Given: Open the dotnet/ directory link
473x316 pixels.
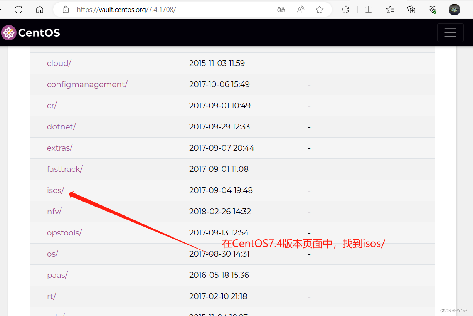Looking at the screenshot, I should point(61,127).
